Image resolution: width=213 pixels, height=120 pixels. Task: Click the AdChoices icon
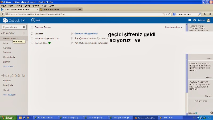(196, 113)
